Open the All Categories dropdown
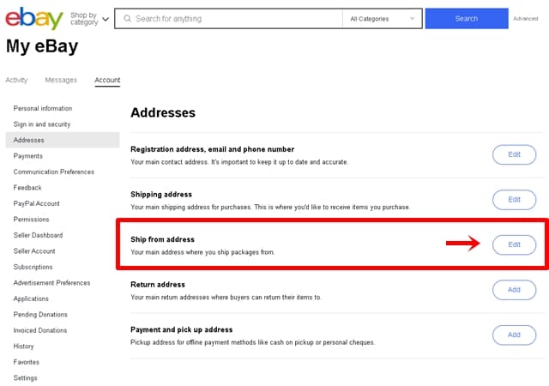 381,18
